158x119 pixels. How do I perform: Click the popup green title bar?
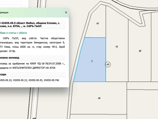(x=34, y=13)
